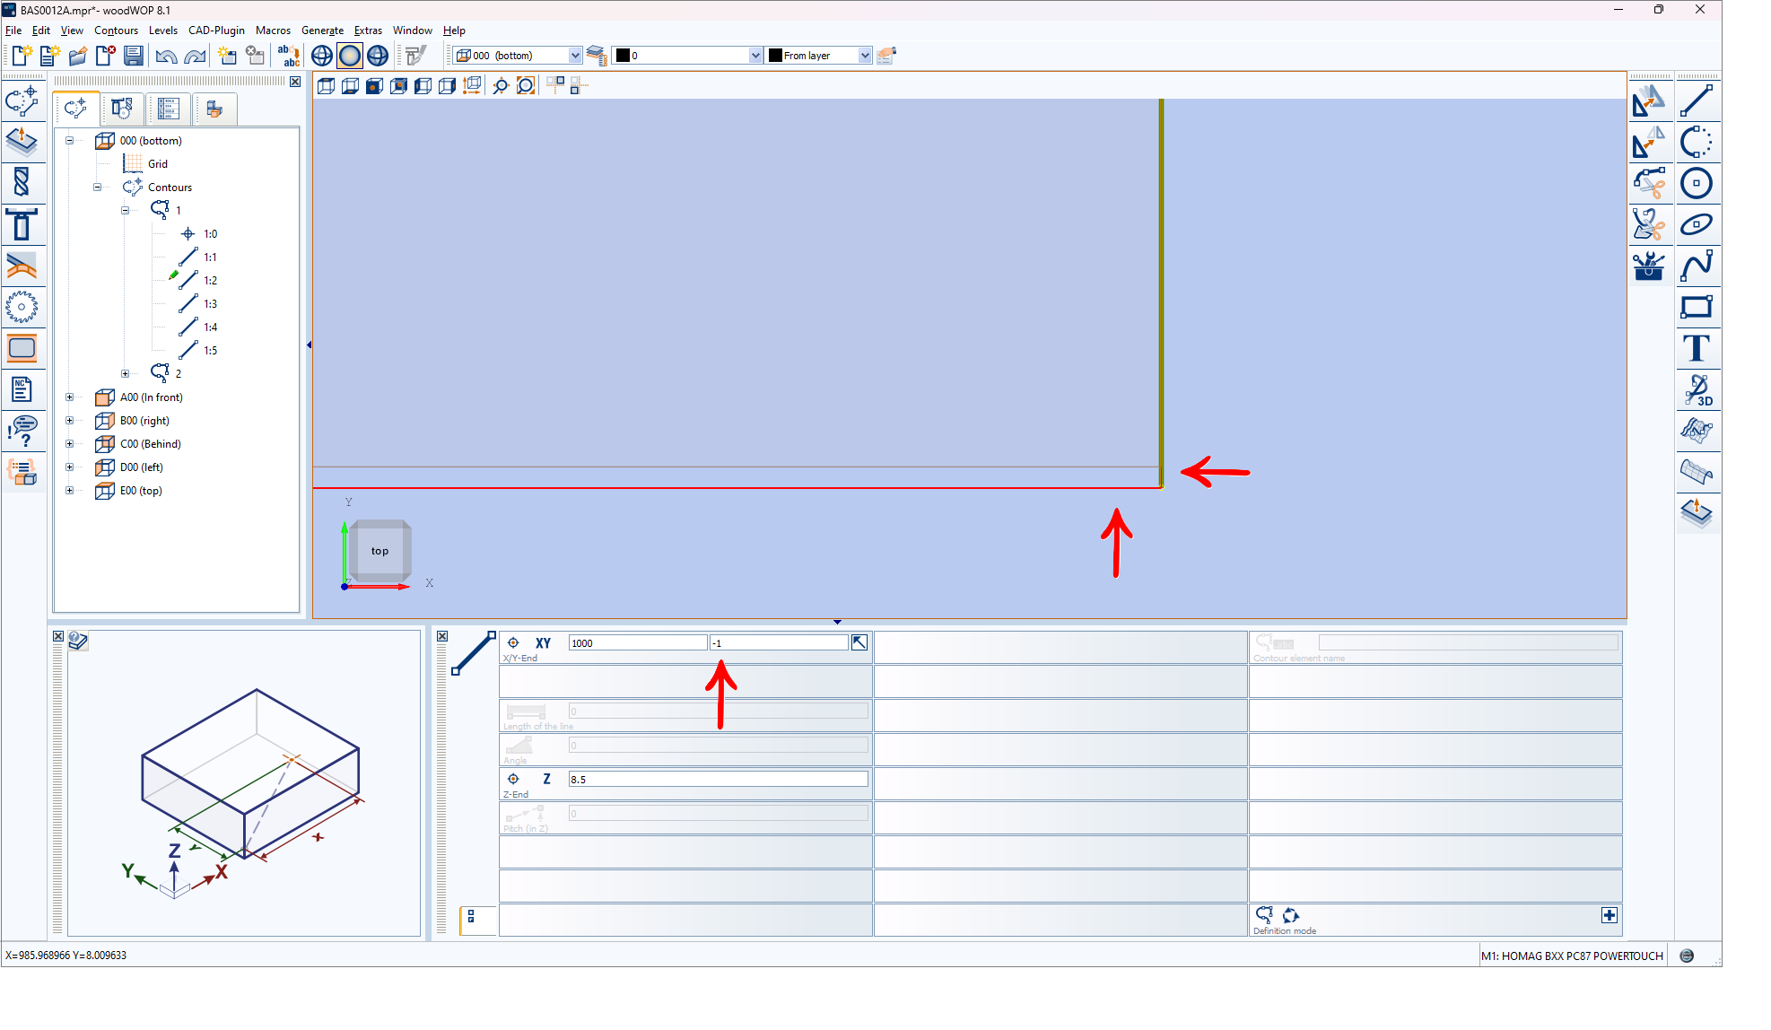Switch to the variables table tab

point(168,109)
